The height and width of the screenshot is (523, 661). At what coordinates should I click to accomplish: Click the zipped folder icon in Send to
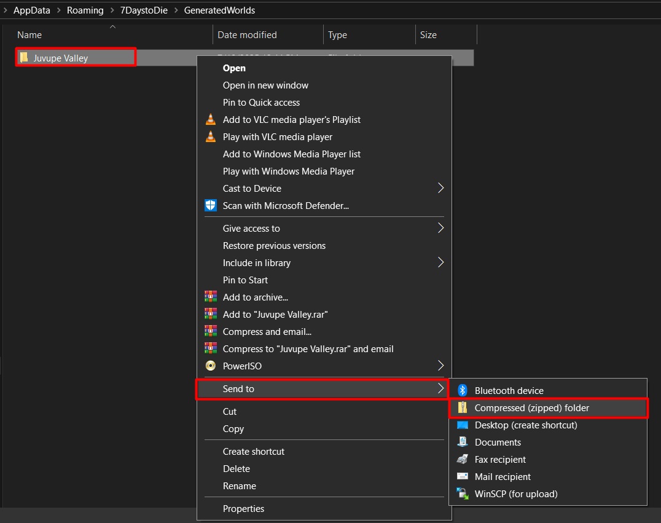click(x=463, y=408)
